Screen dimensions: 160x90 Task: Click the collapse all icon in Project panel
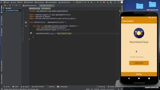click(12, 5)
